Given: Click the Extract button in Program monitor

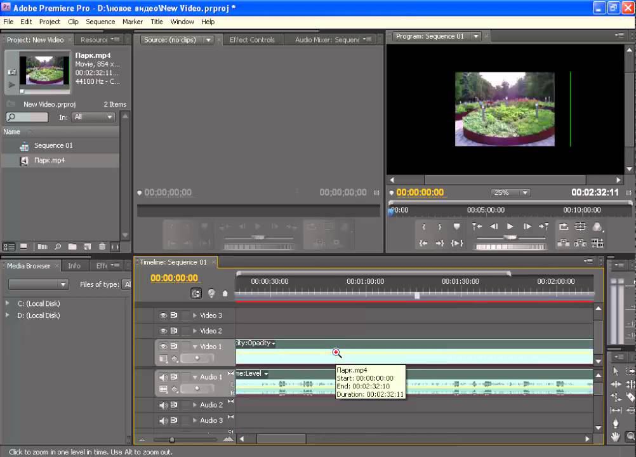Looking at the screenshot, I should point(580,243).
